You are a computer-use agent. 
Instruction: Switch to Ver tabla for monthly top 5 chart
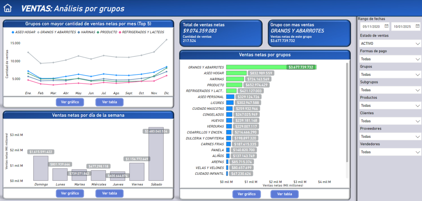(x=110, y=102)
